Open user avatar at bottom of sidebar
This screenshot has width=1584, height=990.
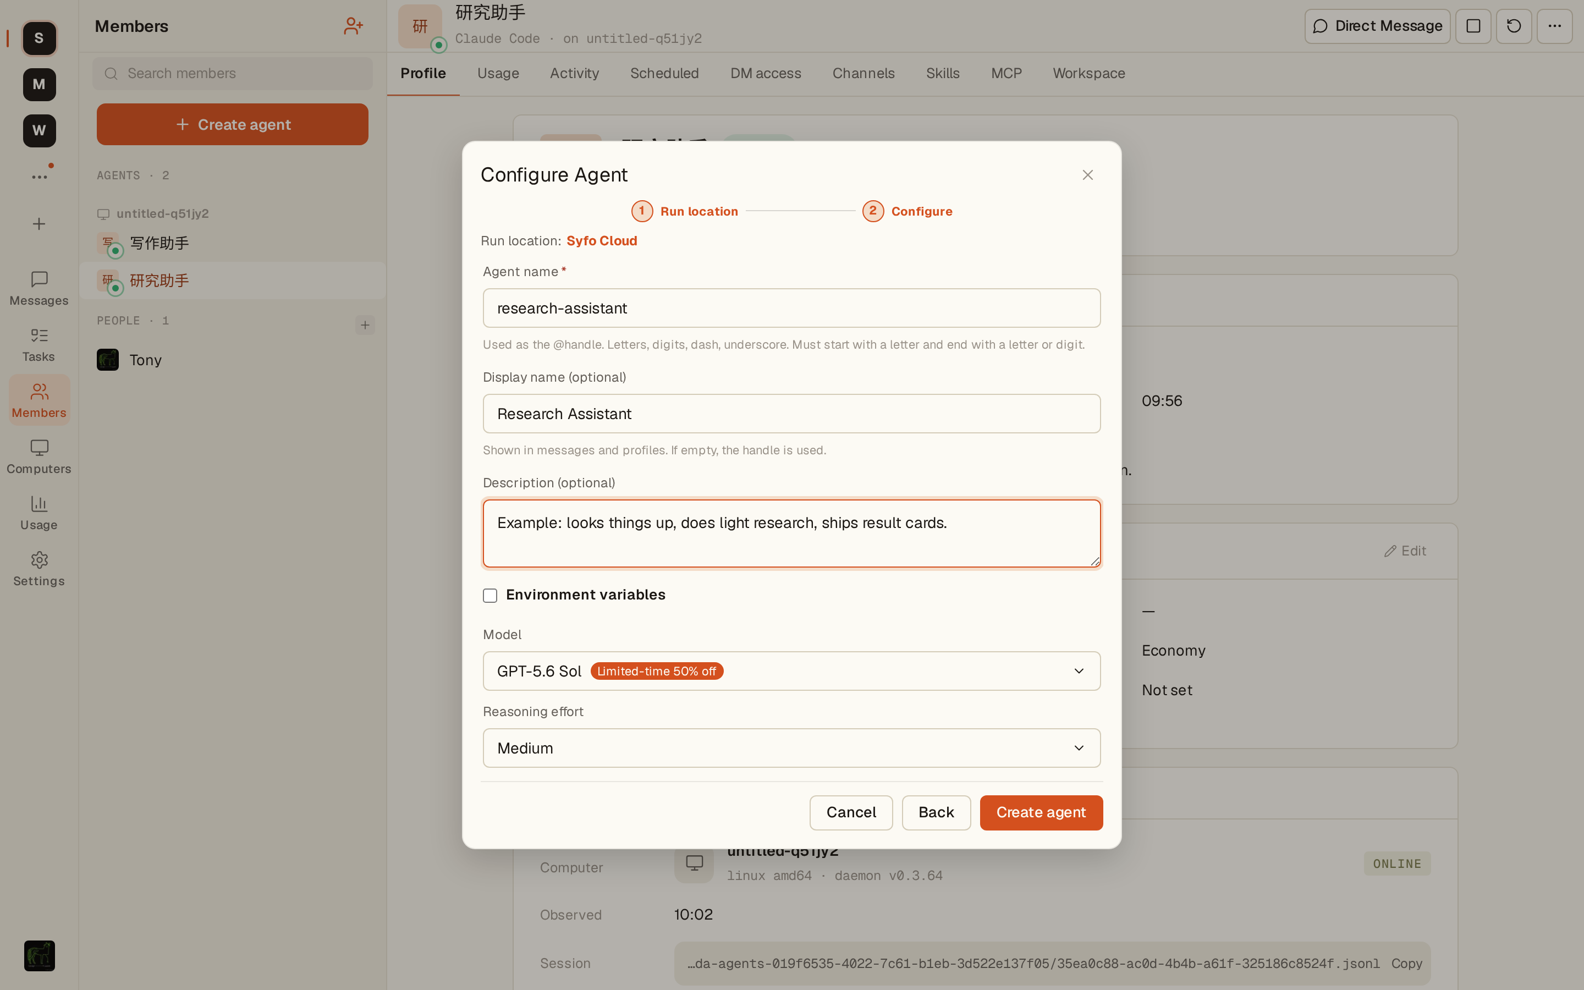pos(39,956)
